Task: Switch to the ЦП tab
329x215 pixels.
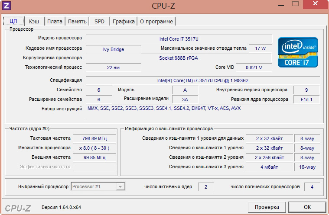Action: pyautogui.click(x=13, y=21)
